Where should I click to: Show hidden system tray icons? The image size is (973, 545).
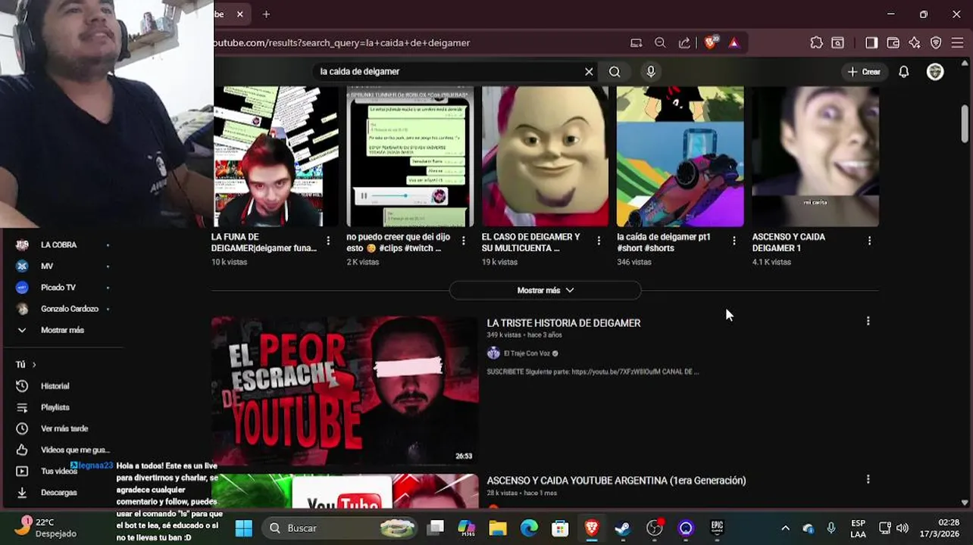pyautogui.click(x=785, y=528)
